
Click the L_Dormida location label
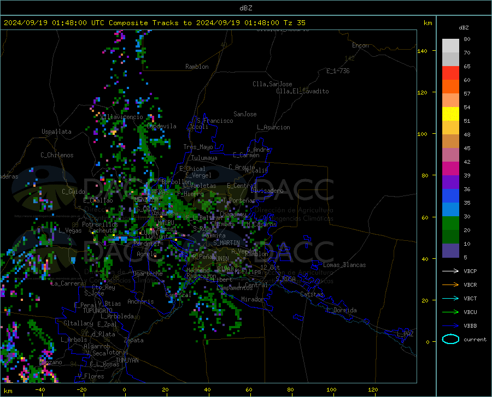pos(341,310)
